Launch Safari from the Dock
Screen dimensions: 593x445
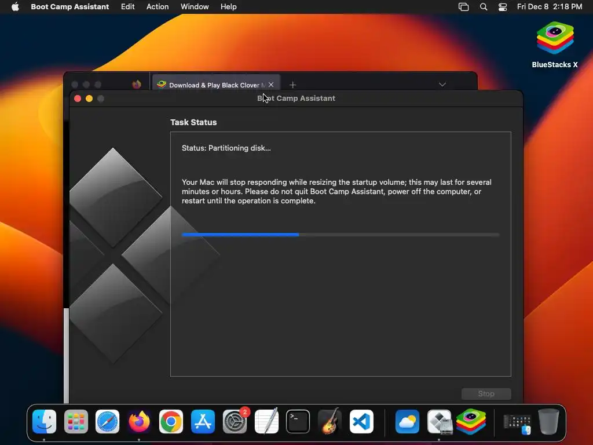(107, 422)
